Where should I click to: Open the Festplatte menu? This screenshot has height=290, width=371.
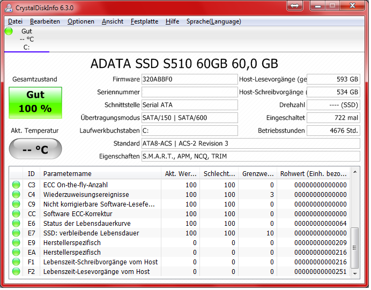tap(144, 21)
